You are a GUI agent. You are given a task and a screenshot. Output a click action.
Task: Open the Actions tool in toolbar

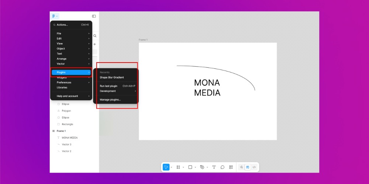coord(231,167)
